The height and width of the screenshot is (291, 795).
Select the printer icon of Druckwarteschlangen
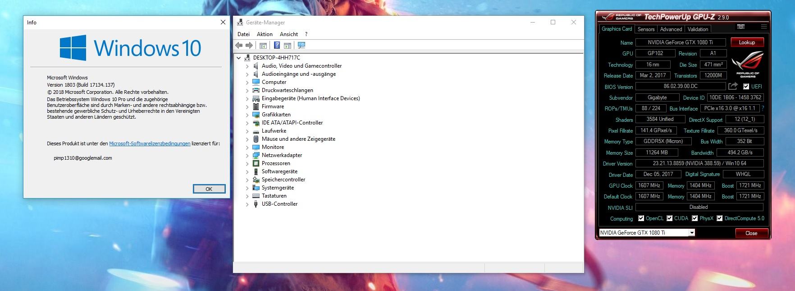[x=256, y=90]
